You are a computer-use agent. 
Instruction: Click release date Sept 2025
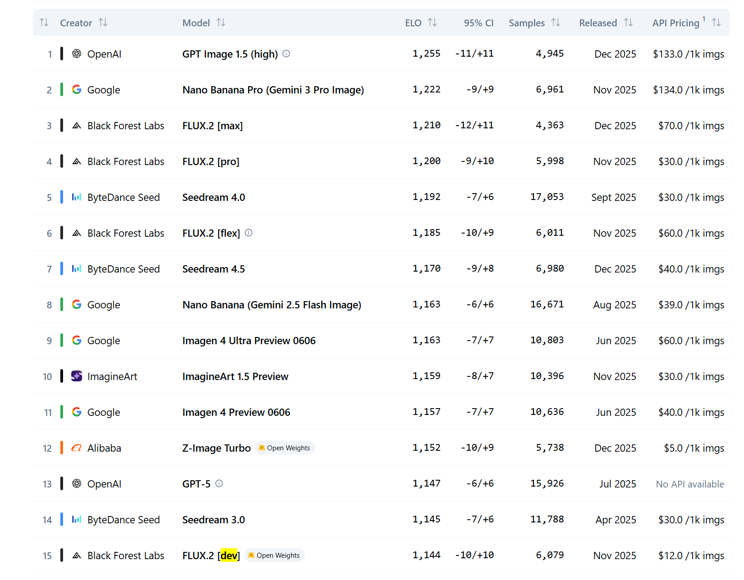click(614, 197)
